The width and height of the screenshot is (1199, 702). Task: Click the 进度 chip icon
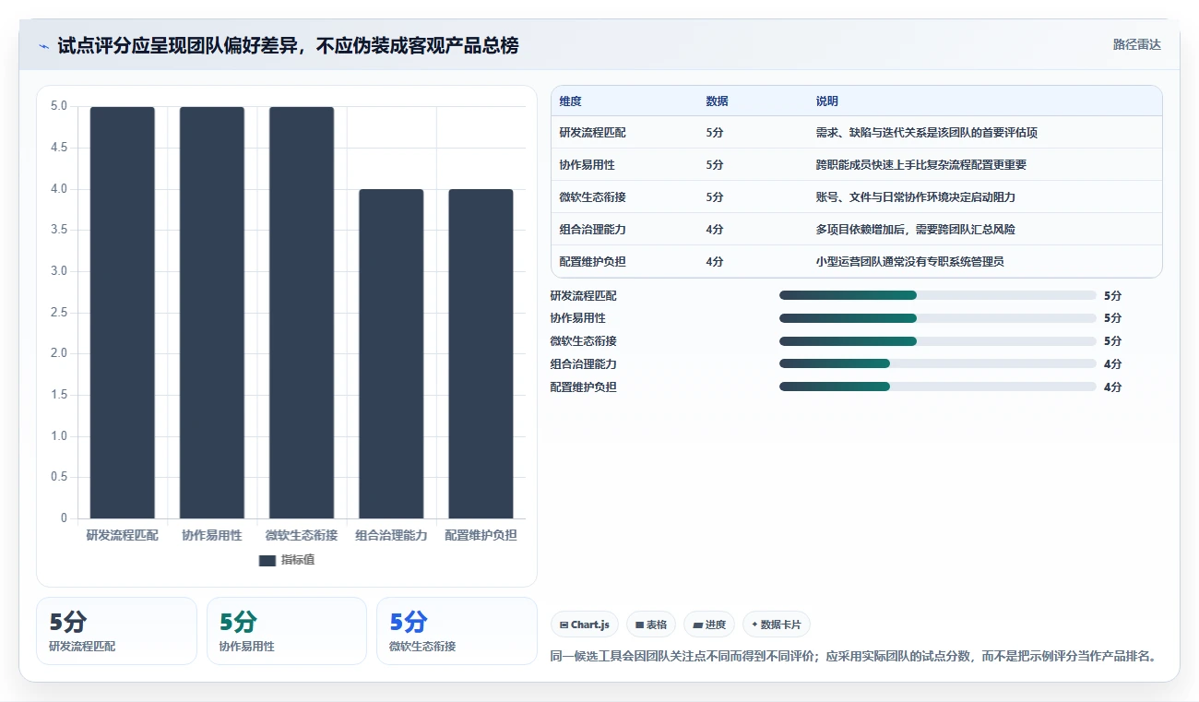coord(697,625)
